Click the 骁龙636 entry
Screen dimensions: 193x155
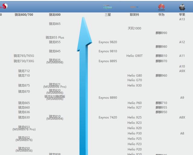(x=24, y=112)
